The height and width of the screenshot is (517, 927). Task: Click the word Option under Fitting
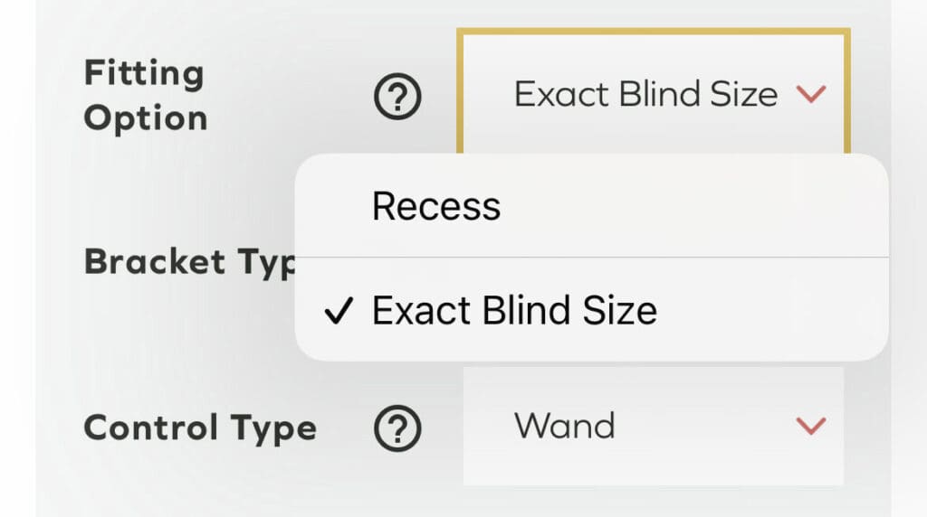pos(146,118)
